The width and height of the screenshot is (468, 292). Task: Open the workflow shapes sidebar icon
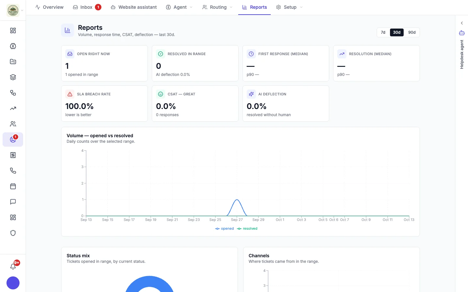tap(13, 93)
